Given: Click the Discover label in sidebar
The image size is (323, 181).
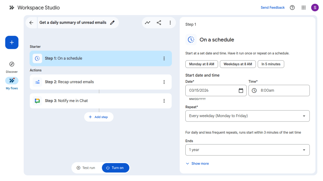Looking at the screenshot, I should tap(12, 72).
